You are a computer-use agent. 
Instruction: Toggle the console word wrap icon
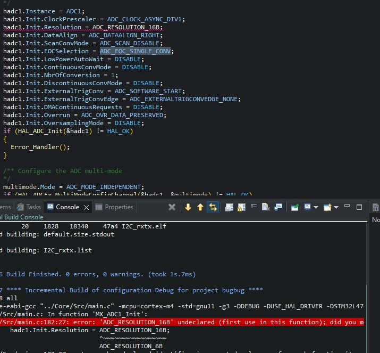click(x=254, y=207)
